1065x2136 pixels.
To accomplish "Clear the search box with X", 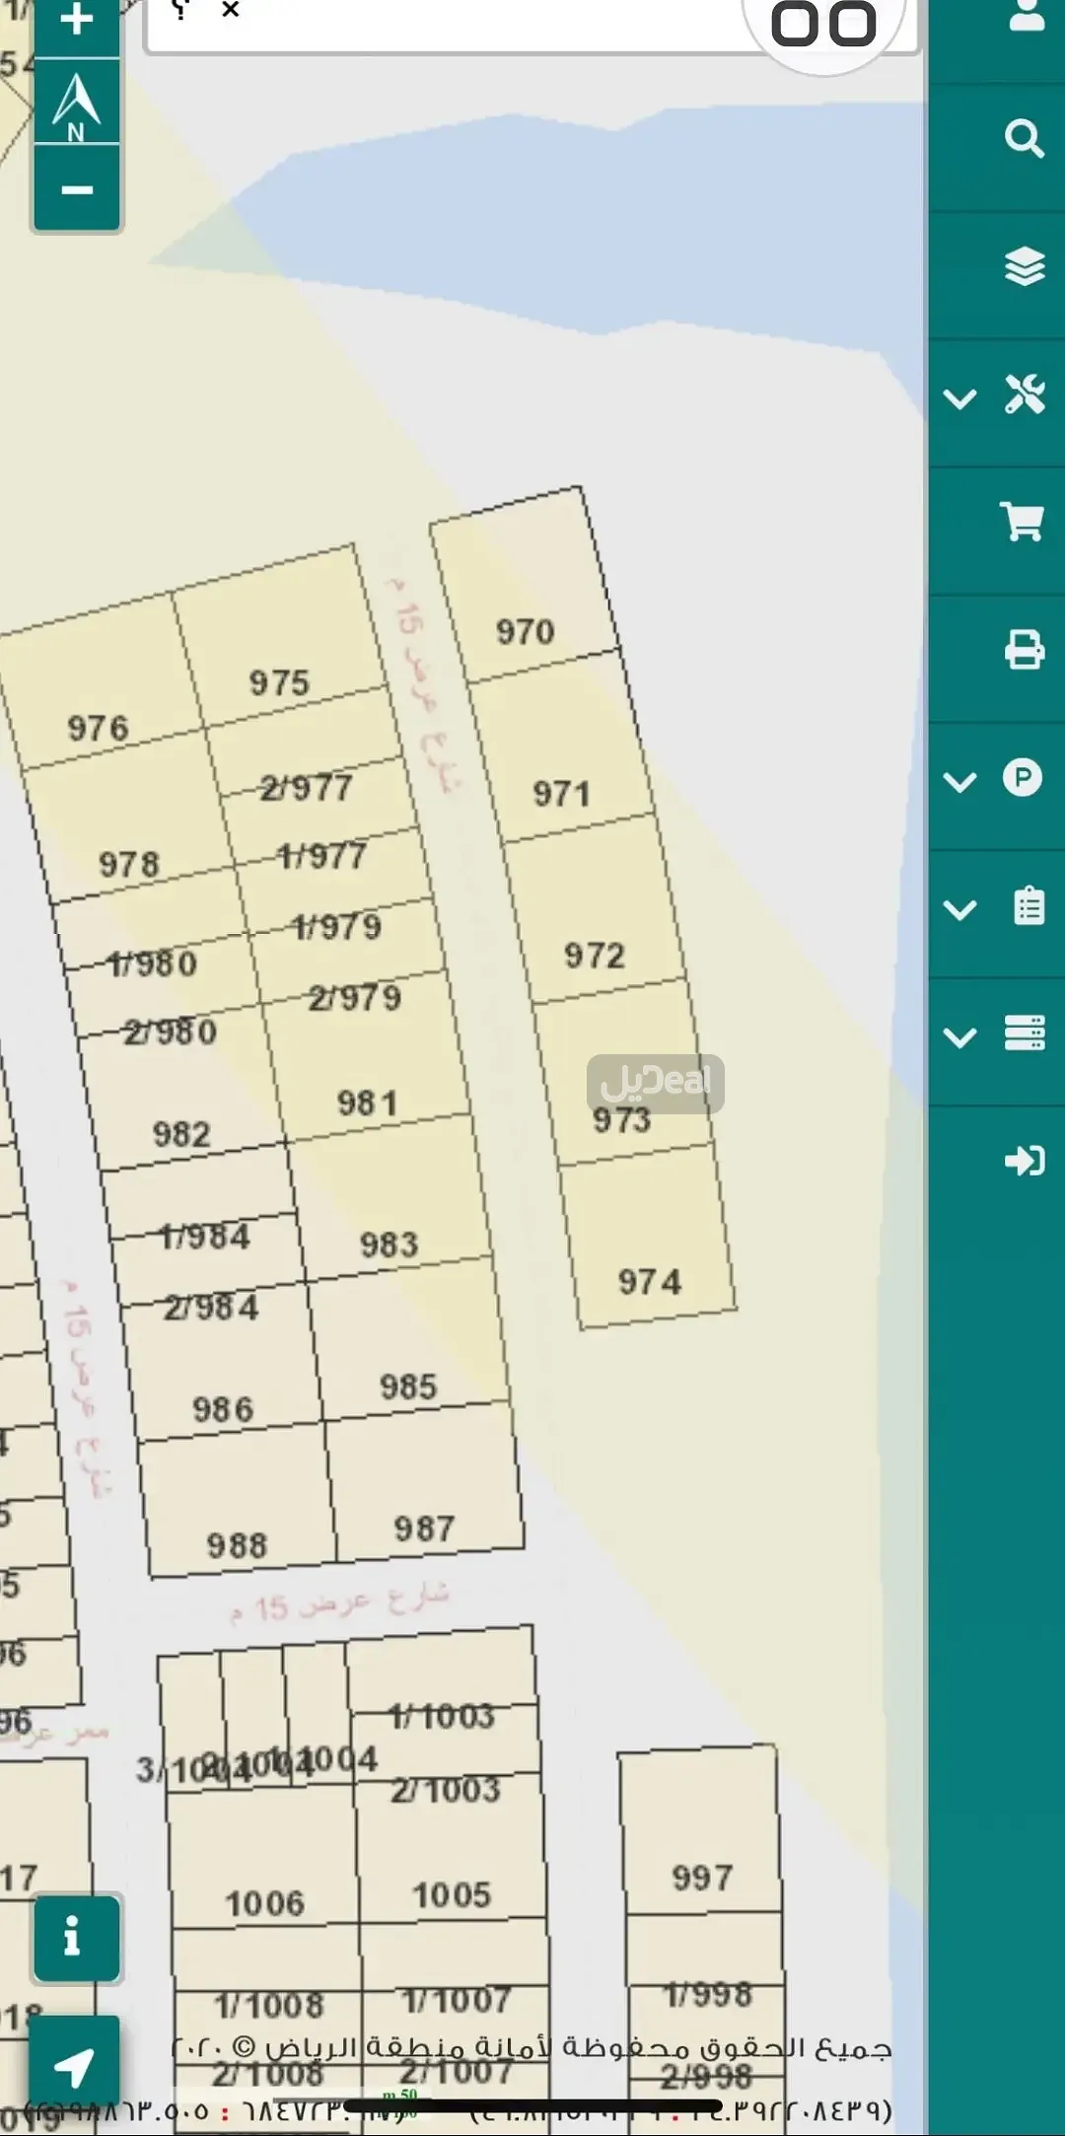I will (x=231, y=11).
